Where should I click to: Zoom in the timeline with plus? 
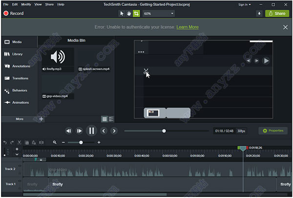(x=99, y=142)
